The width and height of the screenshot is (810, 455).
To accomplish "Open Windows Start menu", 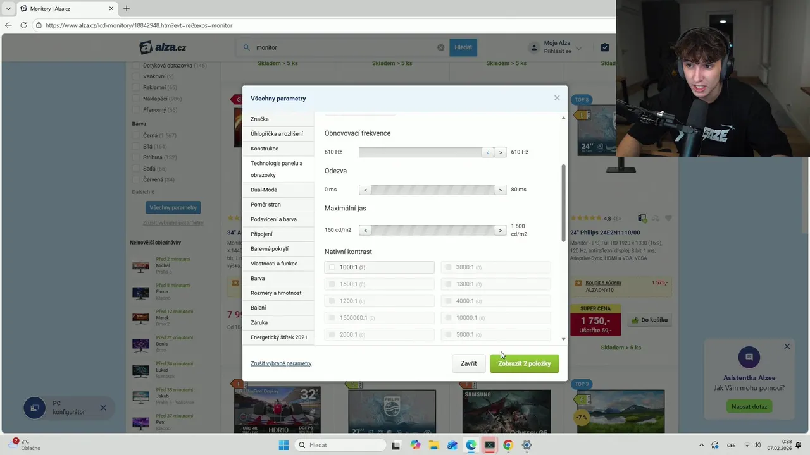I will [283, 445].
